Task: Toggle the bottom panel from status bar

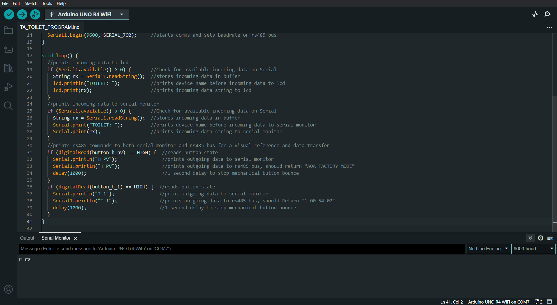Action: pos(549,302)
